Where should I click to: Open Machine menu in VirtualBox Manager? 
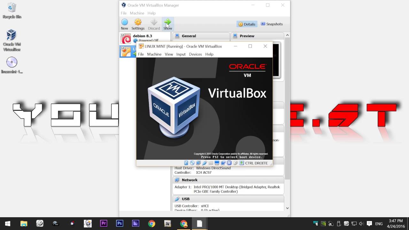(x=137, y=13)
